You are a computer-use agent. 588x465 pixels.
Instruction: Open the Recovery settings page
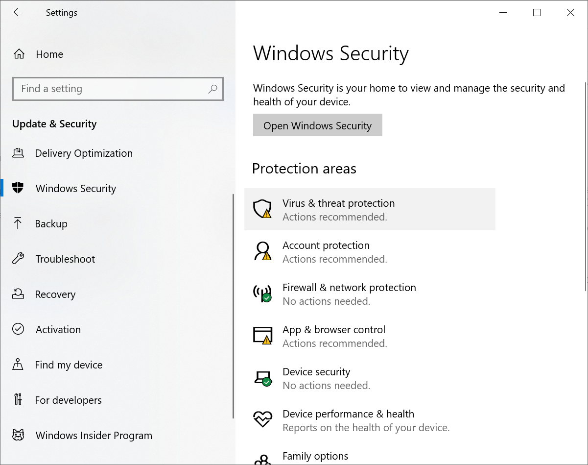(55, 294)
